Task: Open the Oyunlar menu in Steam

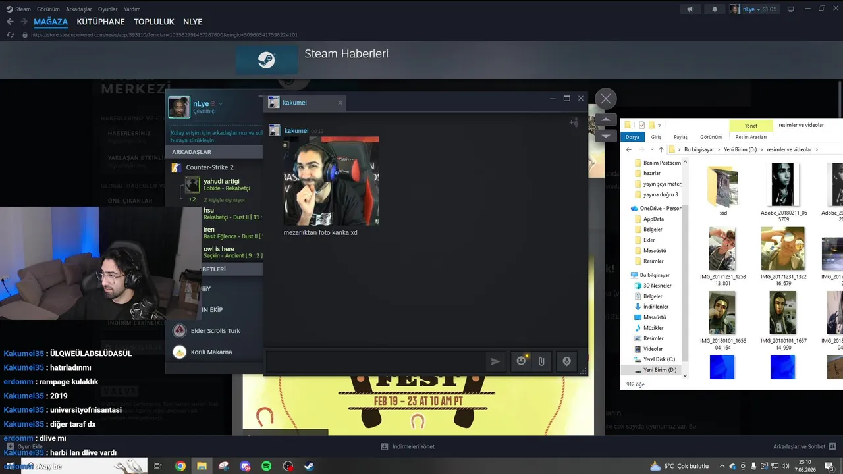Action: click(107, 9)
